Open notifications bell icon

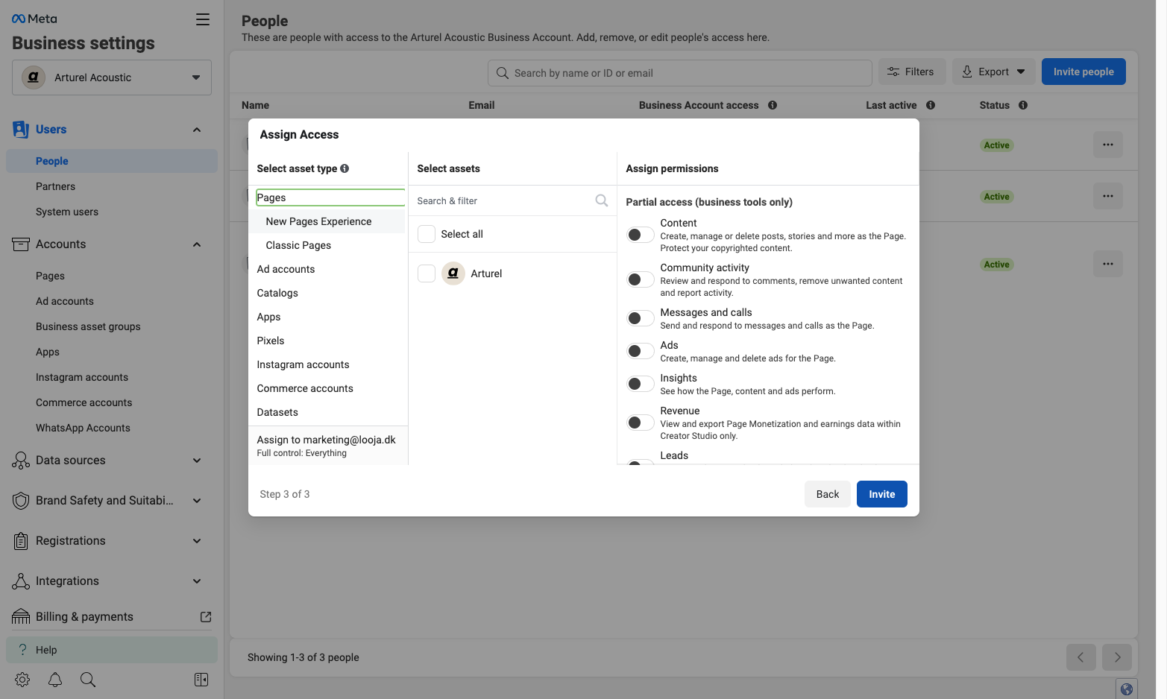[55, 680]
